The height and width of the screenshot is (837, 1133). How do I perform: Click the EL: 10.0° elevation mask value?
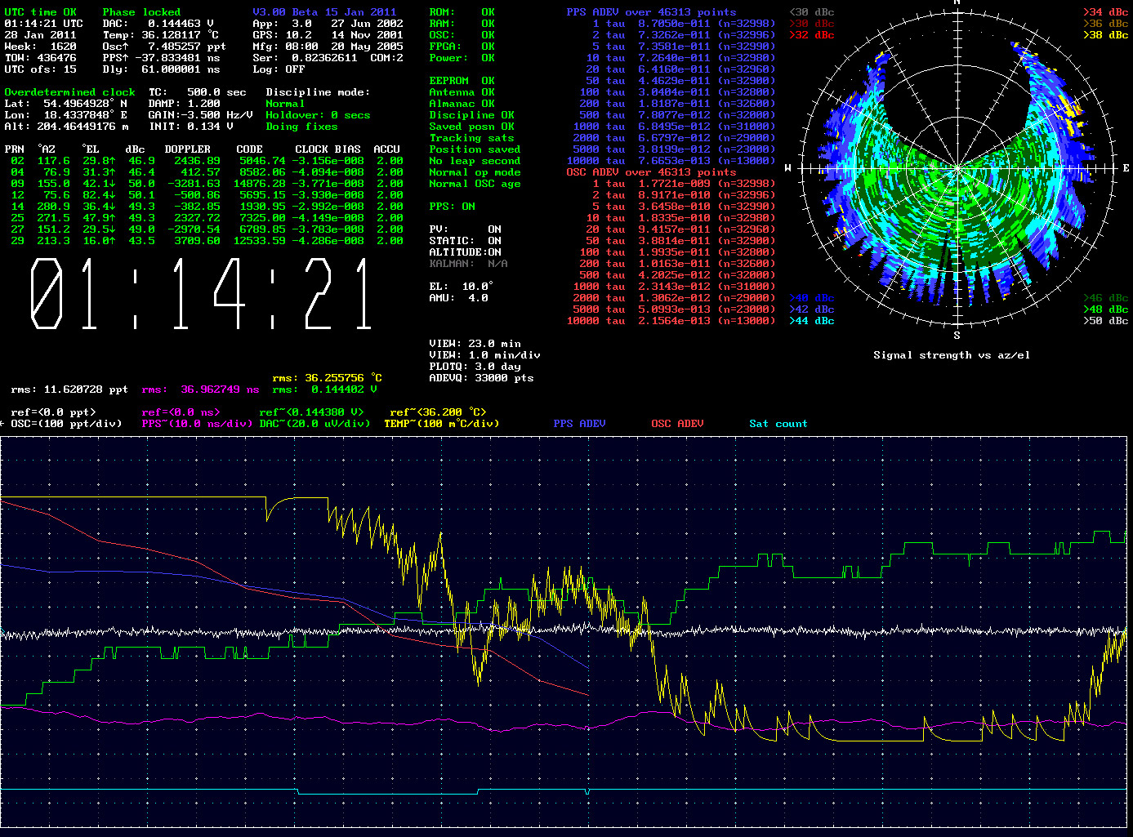point(462,287)
